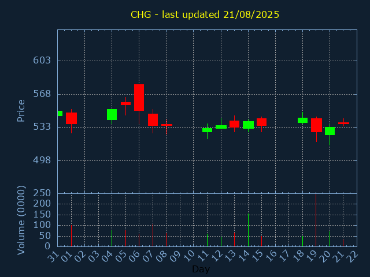Click the Price axis title
The width and height of the screenshot is (370, 277).
21,111
